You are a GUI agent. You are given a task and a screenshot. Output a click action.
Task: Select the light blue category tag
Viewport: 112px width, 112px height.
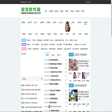point(24,40)
